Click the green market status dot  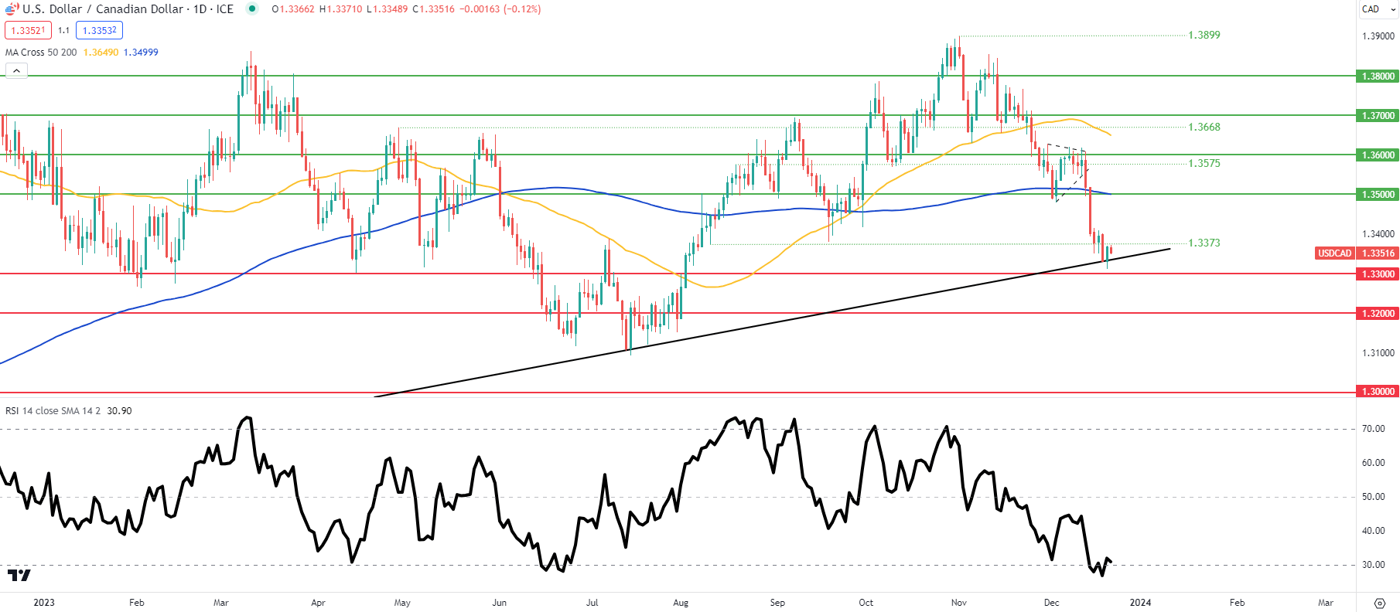(x=252, y=9)
